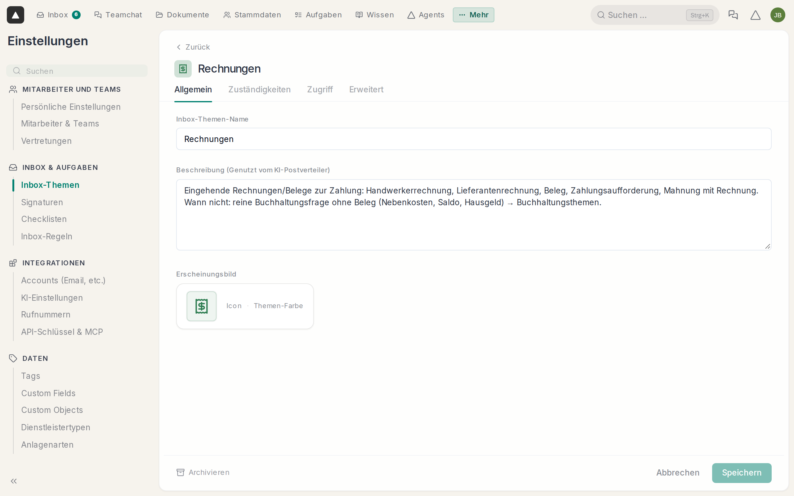794x496 pixels.
Task: Open Mitarbeiter & Teams settings
Action: (60, 124)
